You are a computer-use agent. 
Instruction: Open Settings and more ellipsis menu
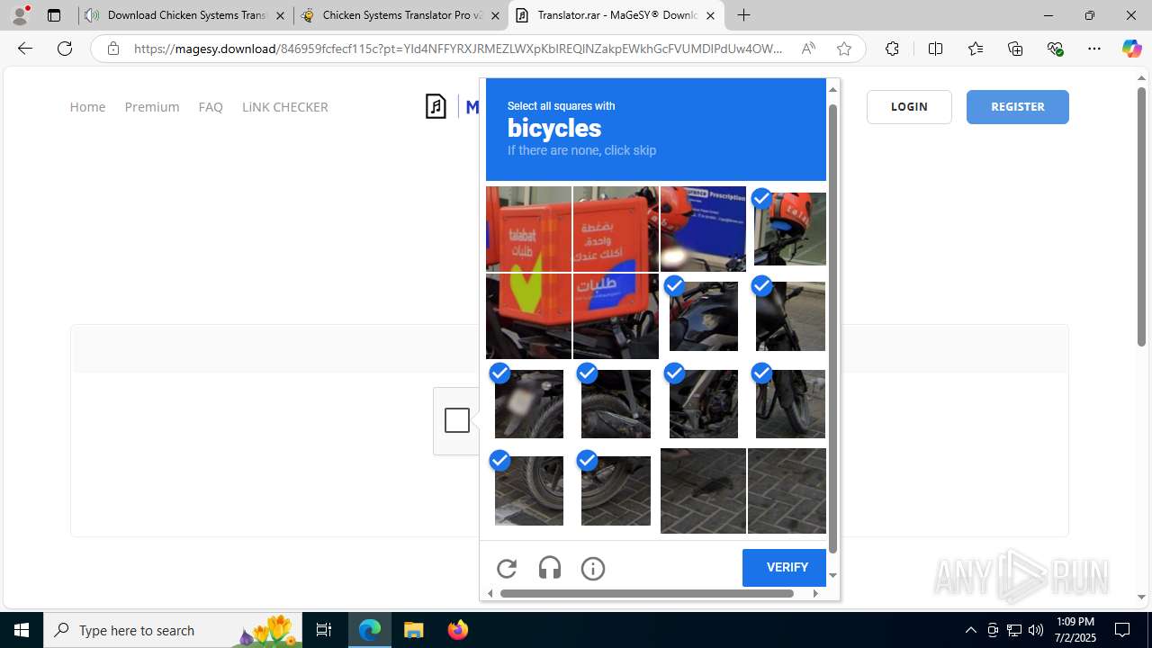[1094, 49]
